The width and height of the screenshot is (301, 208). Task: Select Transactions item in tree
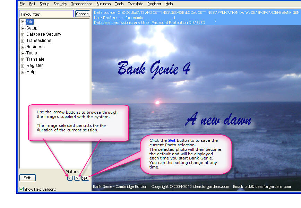point(39,41)
